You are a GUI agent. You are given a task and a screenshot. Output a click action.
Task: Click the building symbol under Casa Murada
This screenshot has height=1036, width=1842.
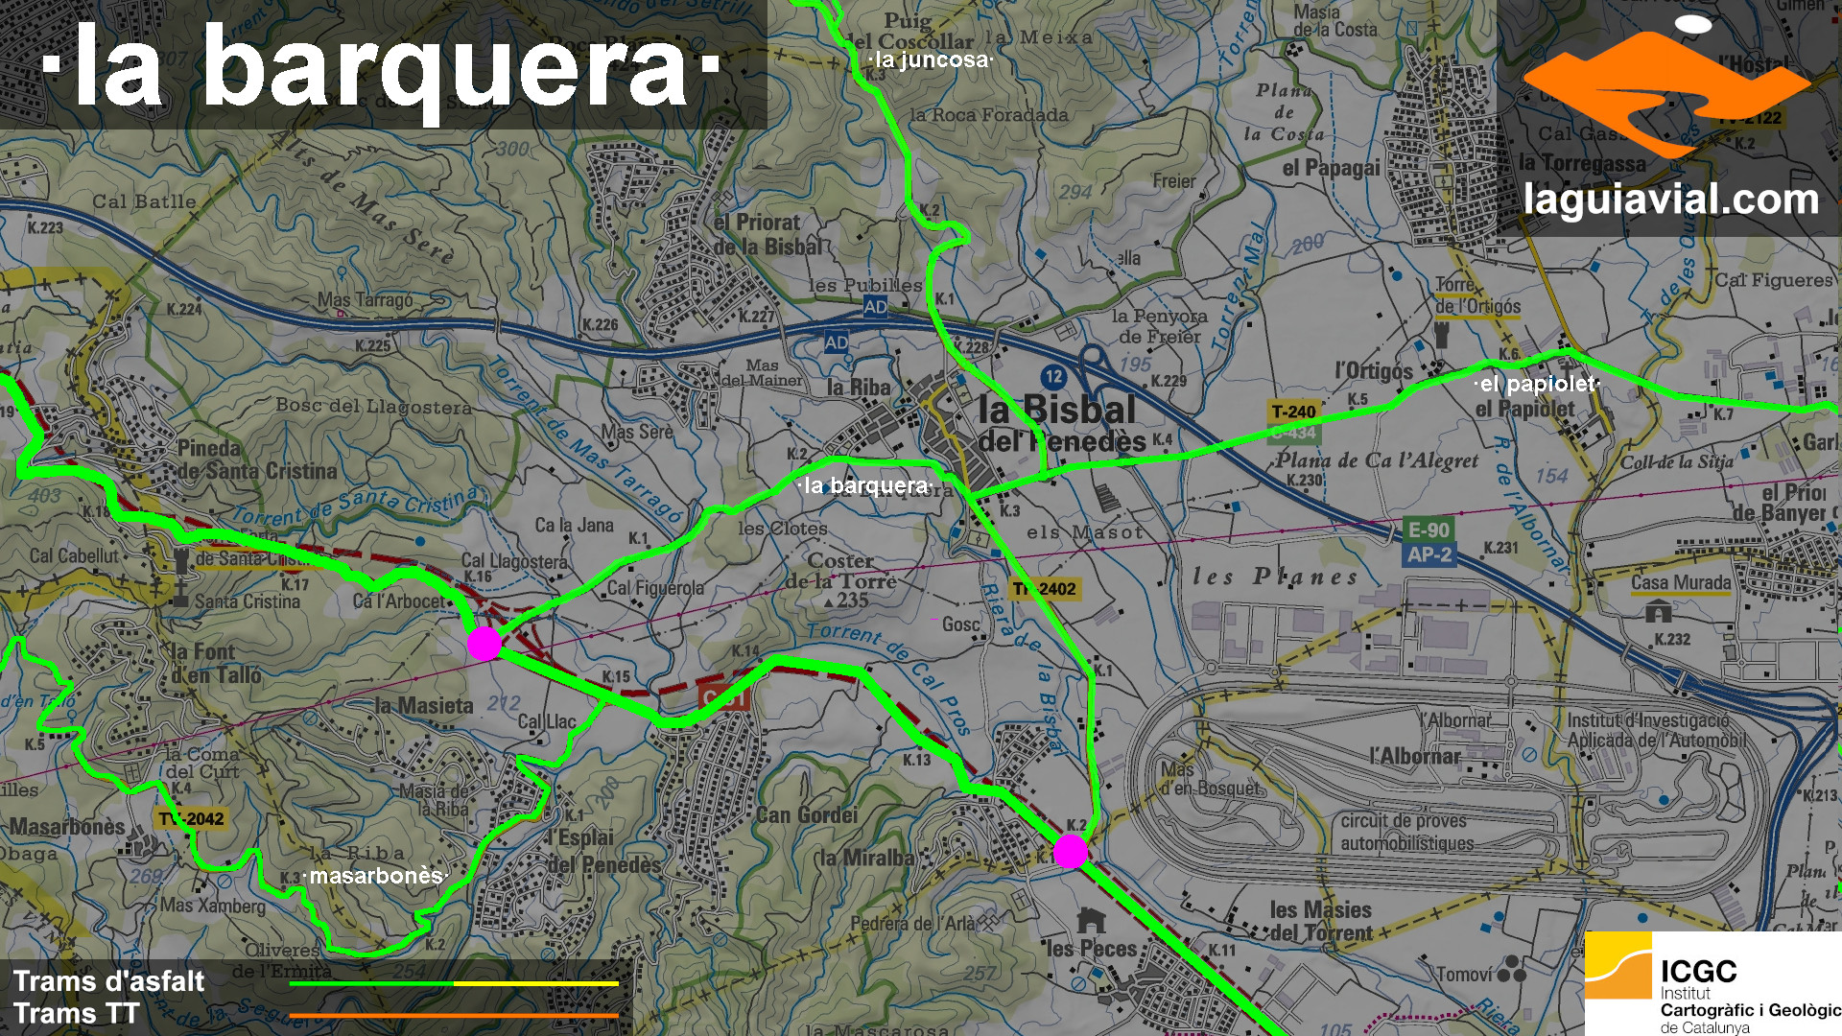(x=1657, y=609)
